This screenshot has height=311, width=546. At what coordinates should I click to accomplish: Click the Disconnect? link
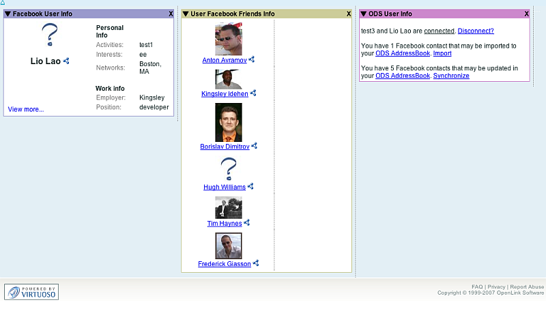476,31
